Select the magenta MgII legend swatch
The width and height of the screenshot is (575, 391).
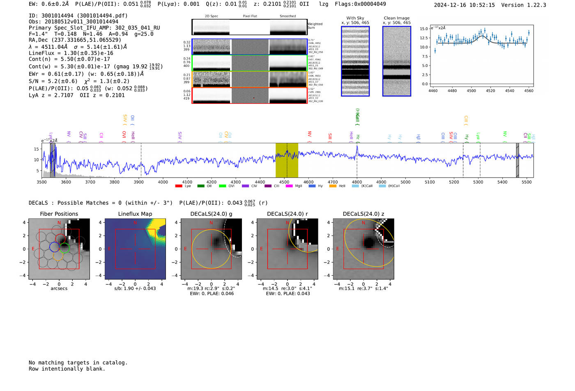point(289,186)
